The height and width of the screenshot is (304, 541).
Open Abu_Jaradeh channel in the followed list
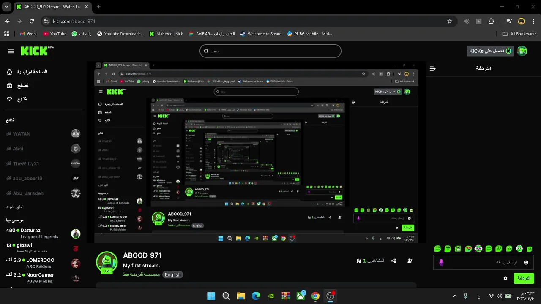[43, 193]
